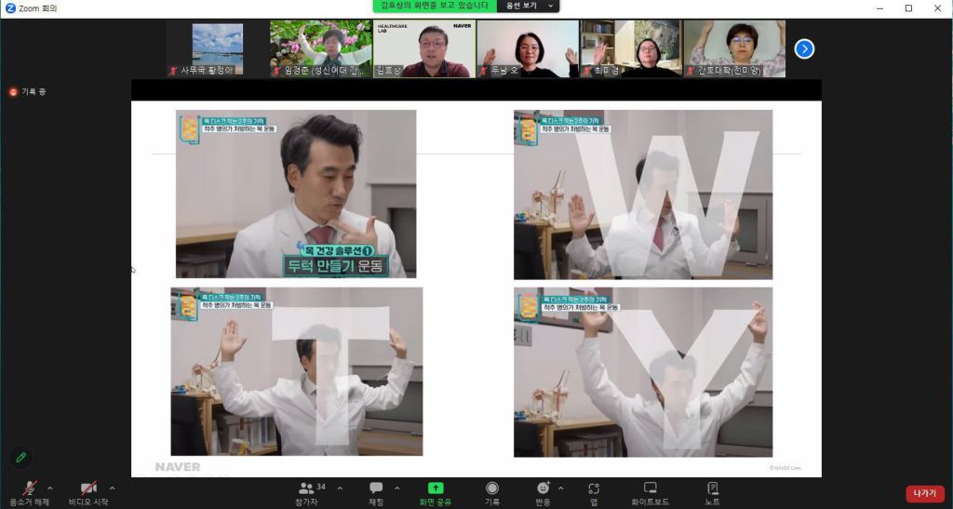Screen dimensions: 953x509
Task: Maximize the Zoom meeting window
Action: [908, 8]
